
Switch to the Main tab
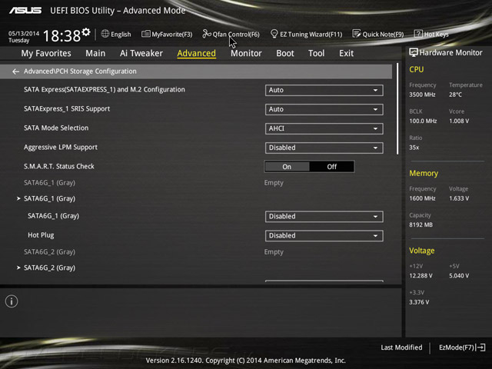click(x=95, y=53)
